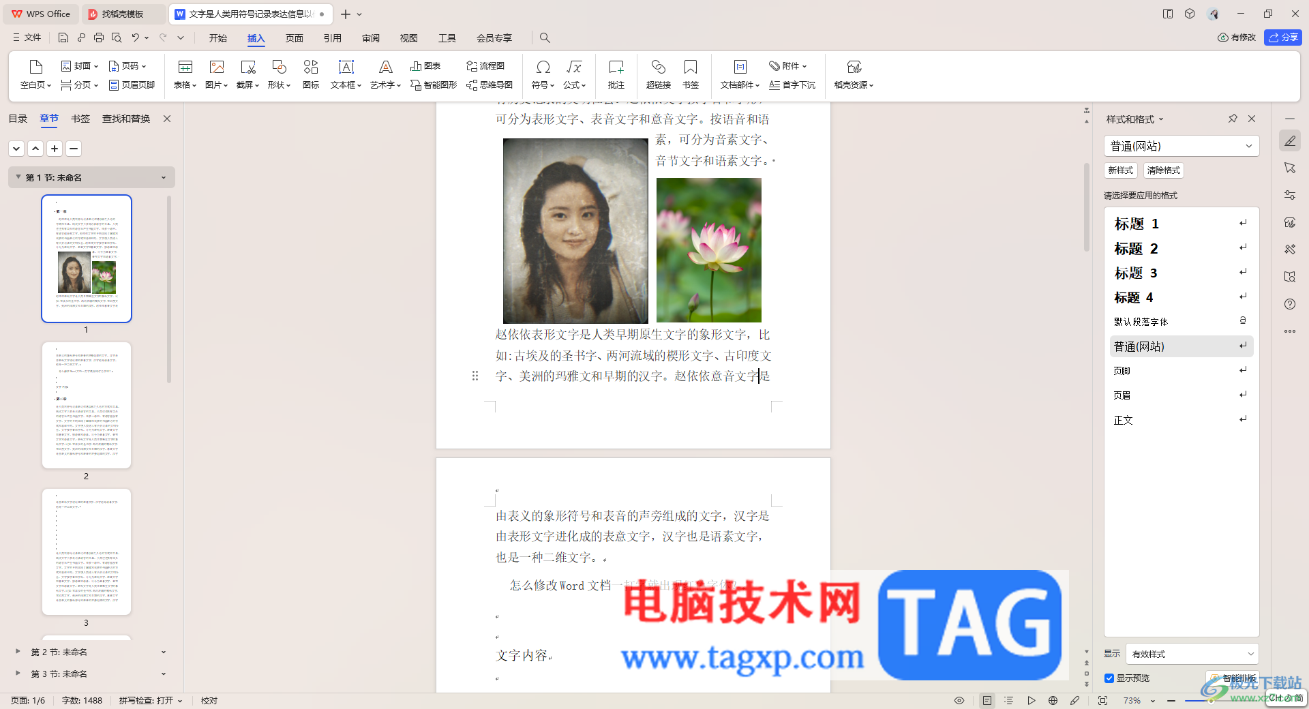Insert a 思维导图 mind map
The image size is (1309, 709).
[x=490, y=85]
